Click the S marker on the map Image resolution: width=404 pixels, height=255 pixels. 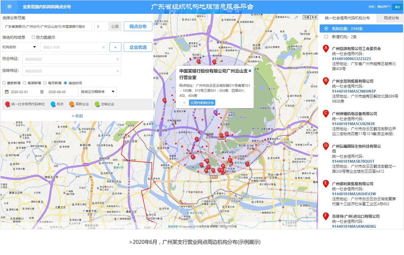(164, 100)
